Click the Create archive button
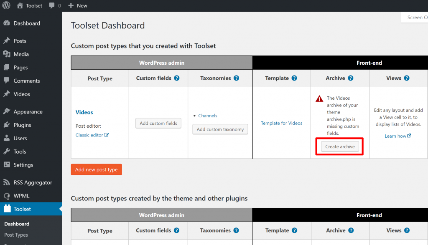 point(340,146)
